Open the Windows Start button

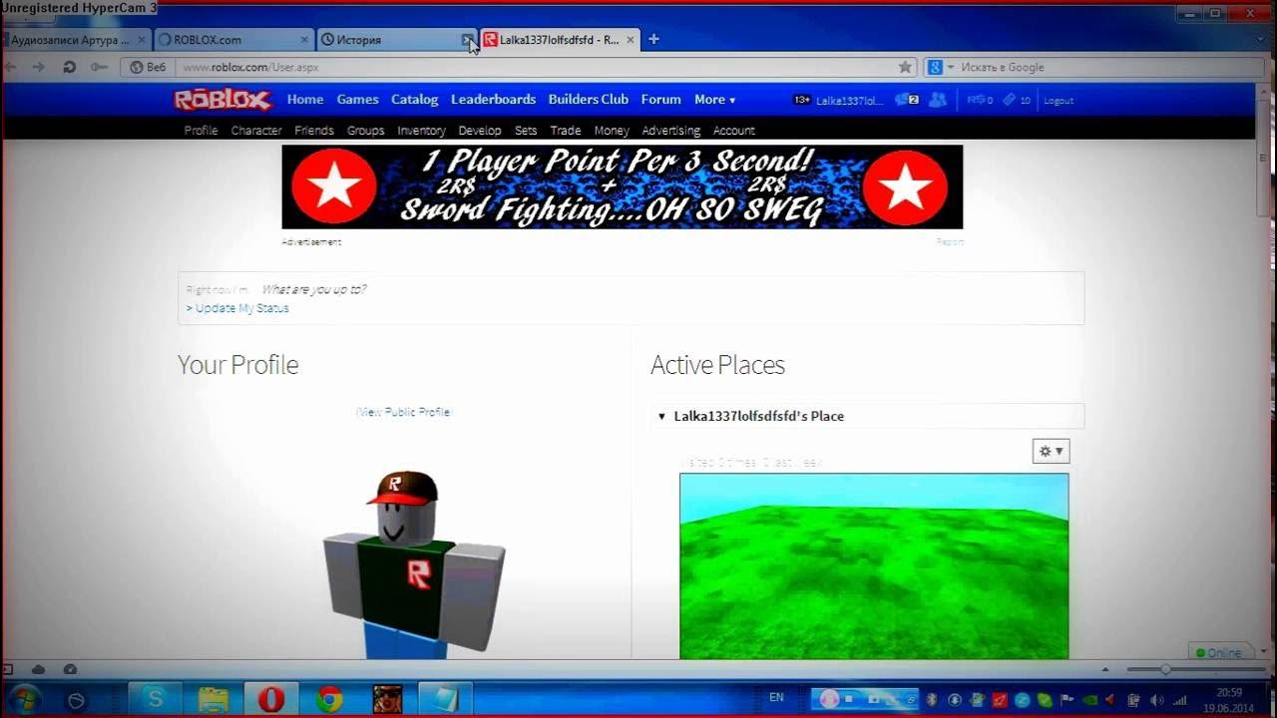tap(22, 699)
